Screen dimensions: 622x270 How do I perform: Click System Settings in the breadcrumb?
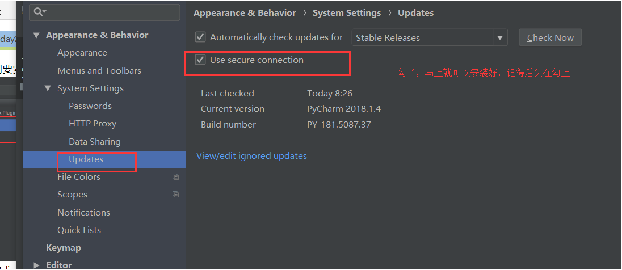pos(347,13)
